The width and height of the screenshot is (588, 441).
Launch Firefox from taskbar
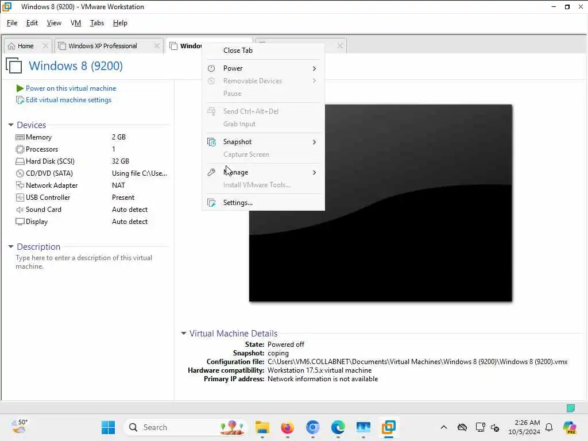click(x=287, y=427)
